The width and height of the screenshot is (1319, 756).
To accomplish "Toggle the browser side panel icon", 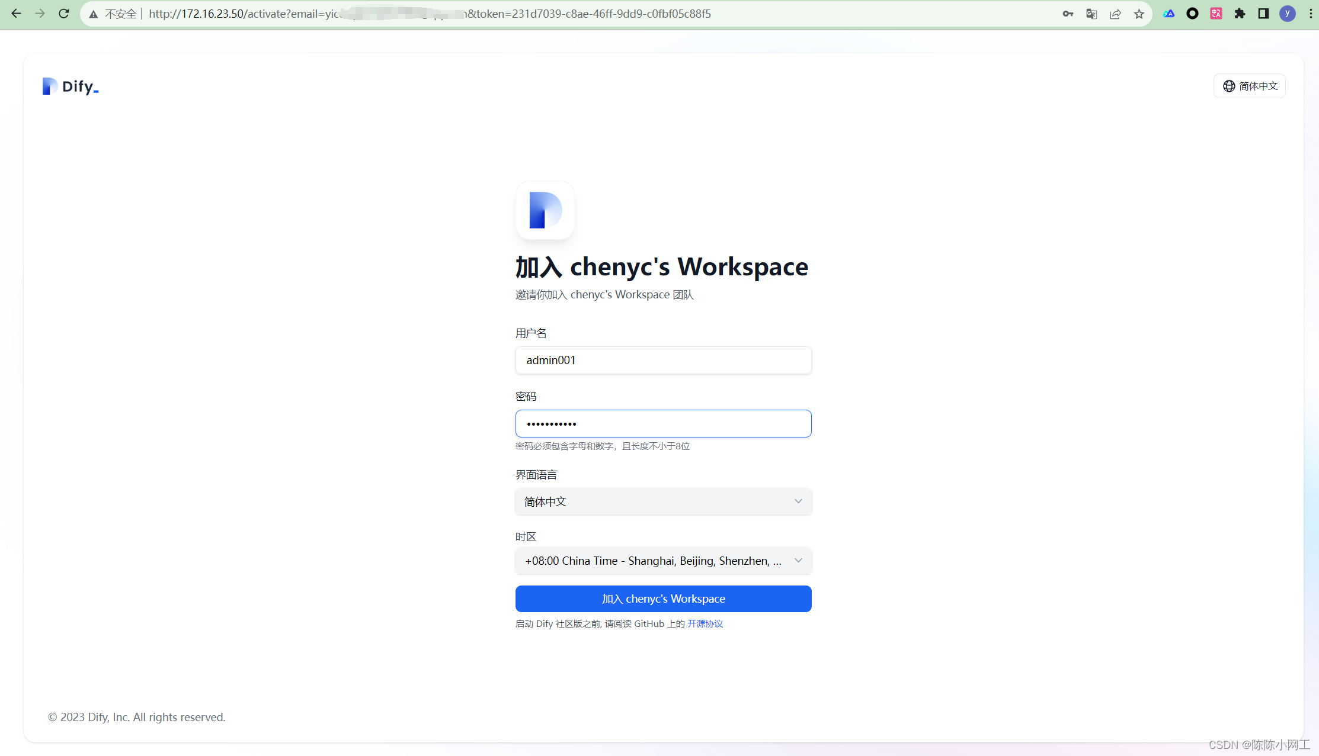I will pyautogui.click(x=1263, y=14).
